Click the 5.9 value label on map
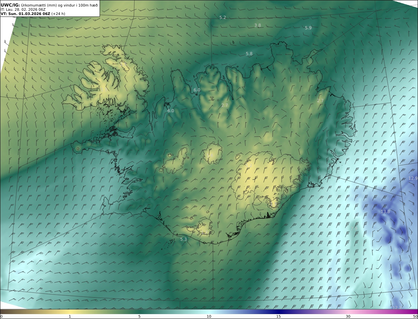The width and height of the screenshot is (418, 319). click(x=308, y=28)
